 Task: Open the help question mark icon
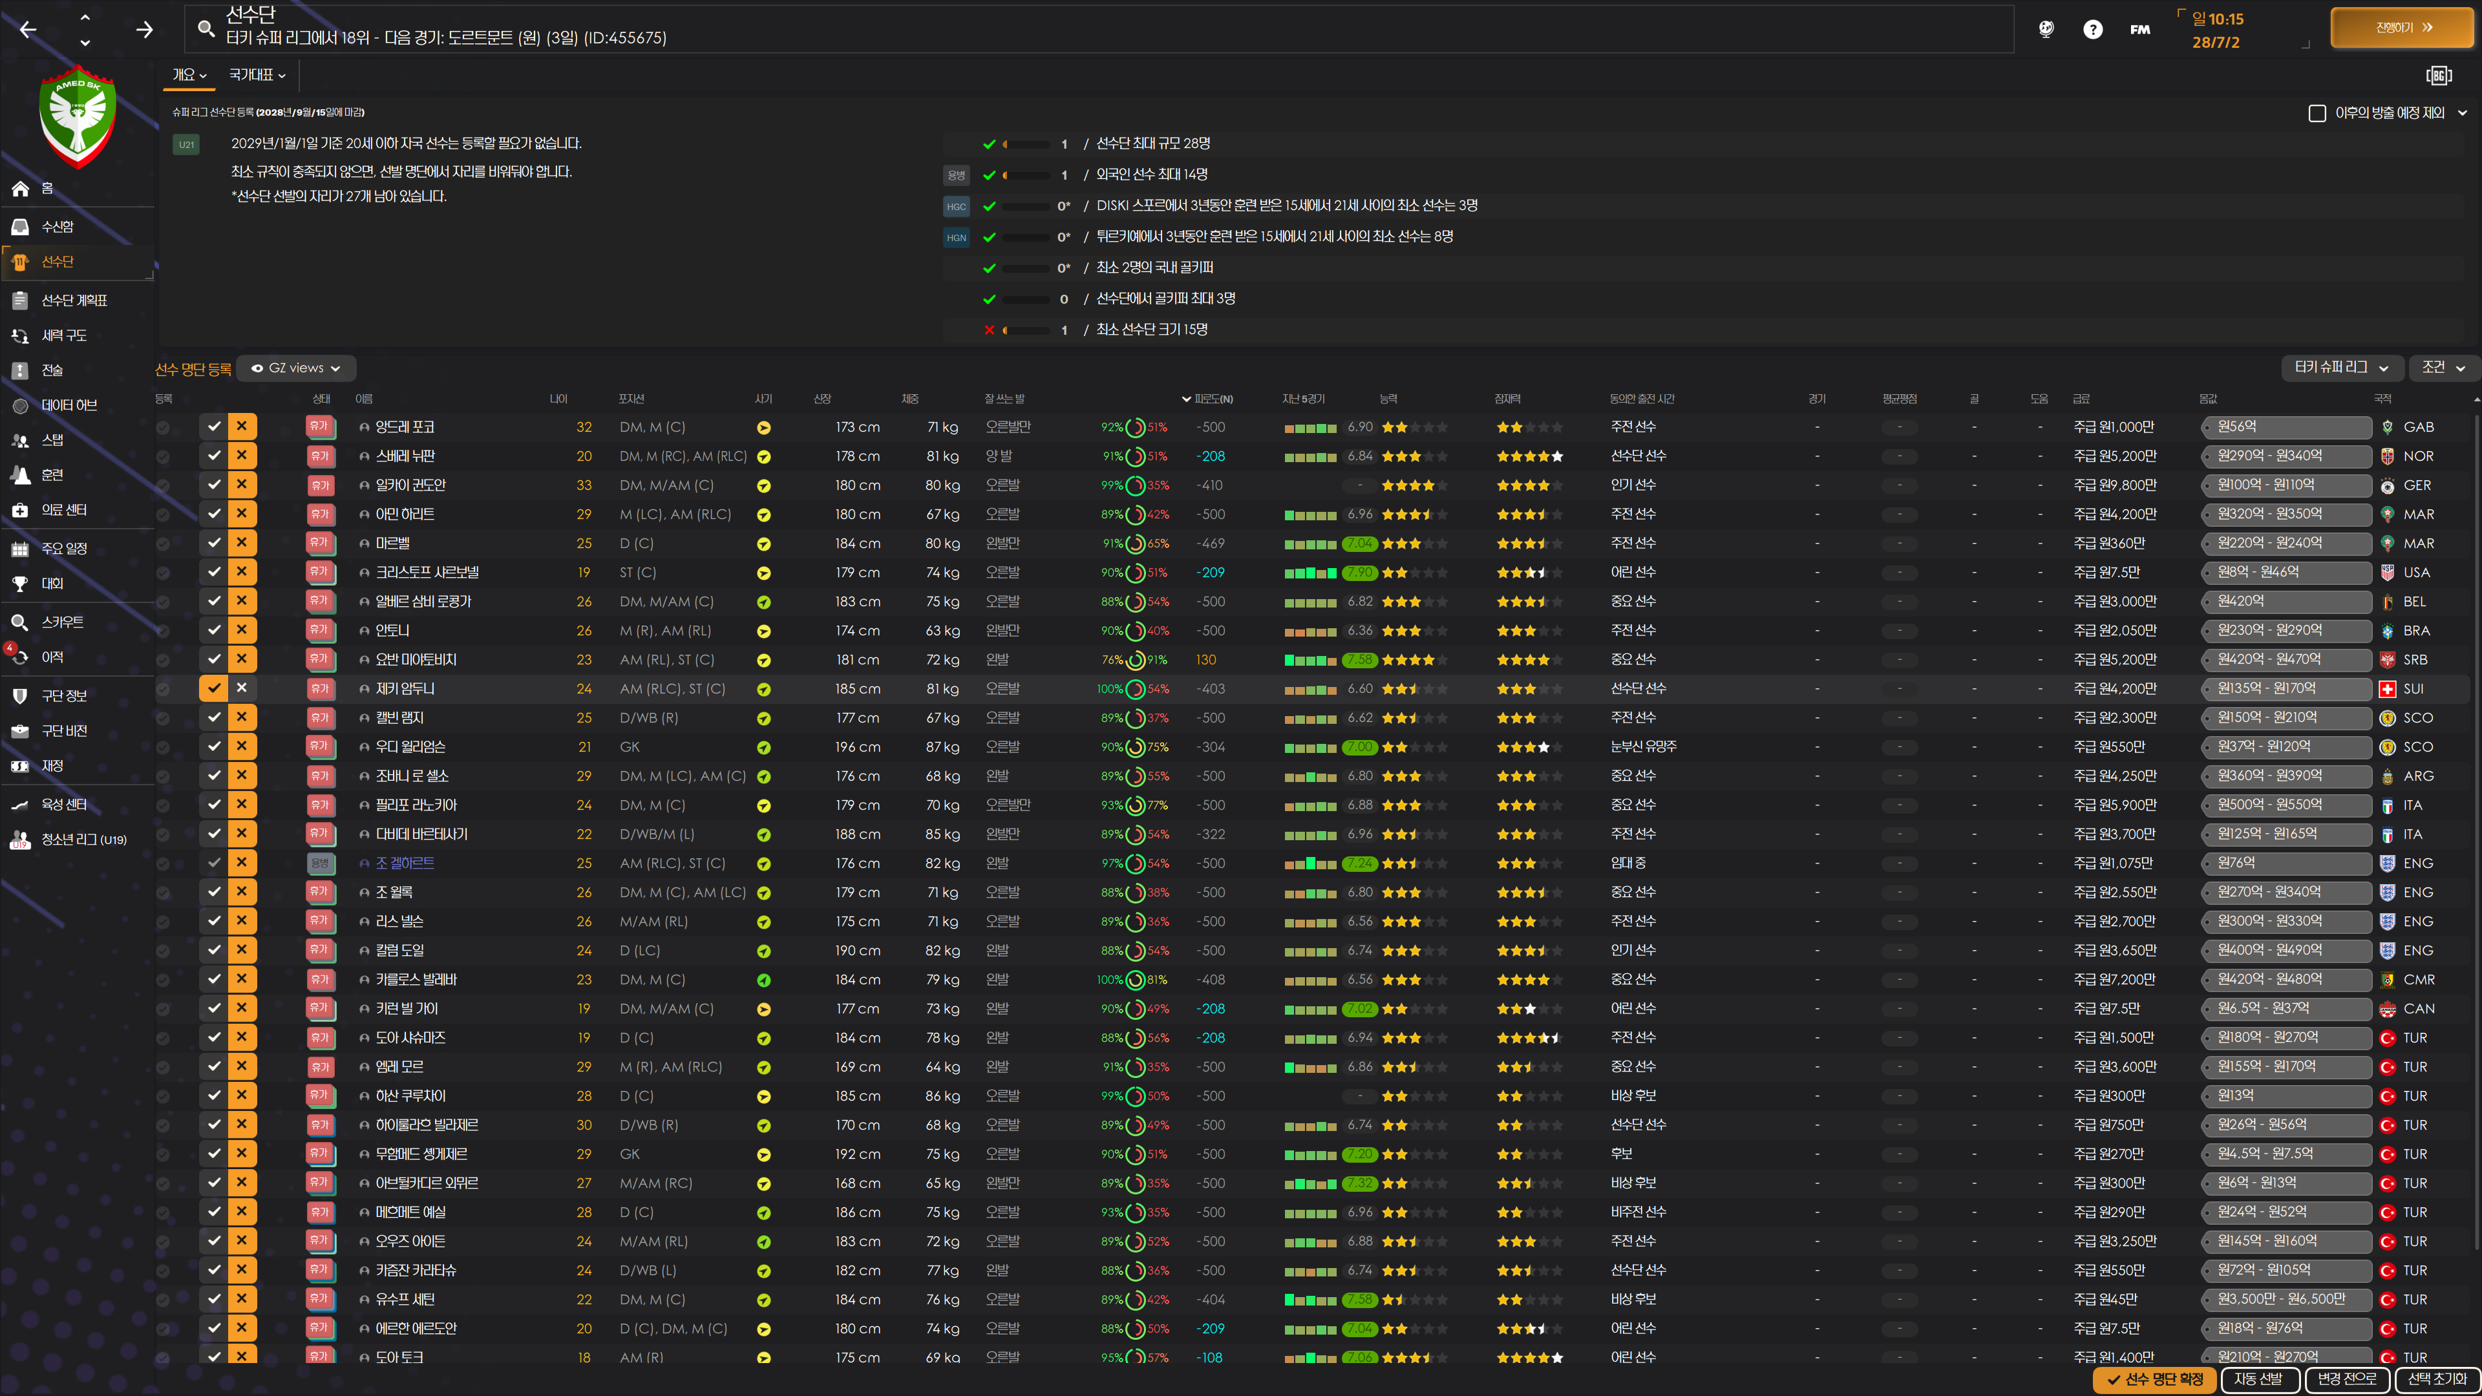pos(2092,30)
